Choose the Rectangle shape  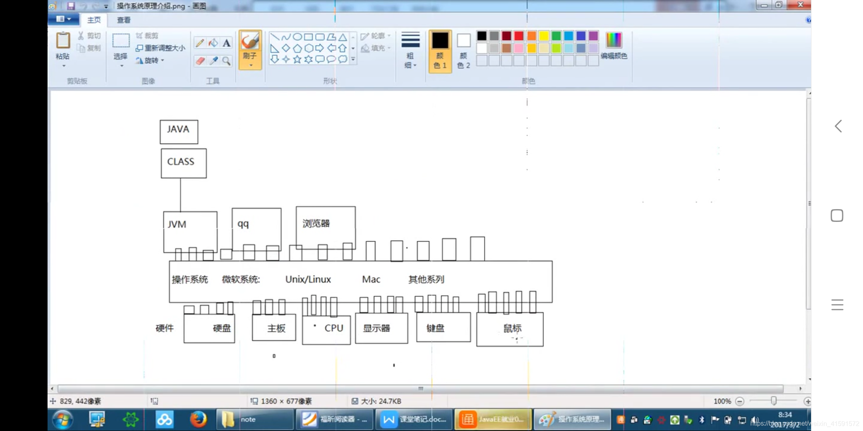tap(308, 37)
